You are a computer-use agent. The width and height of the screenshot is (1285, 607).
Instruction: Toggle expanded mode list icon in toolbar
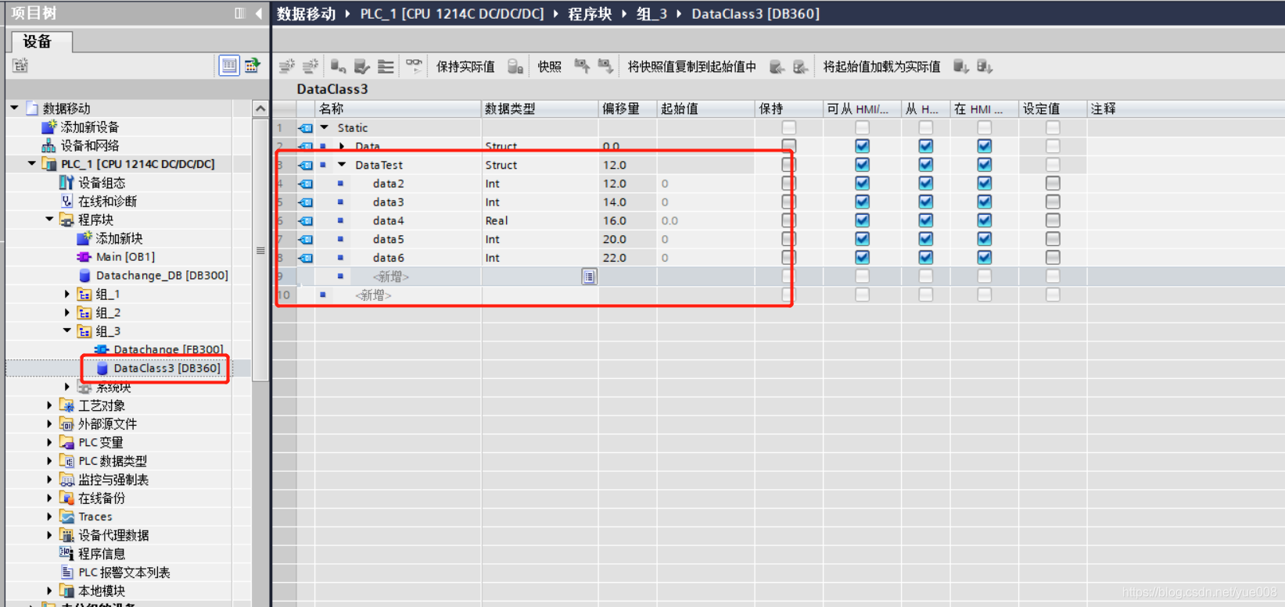coord(386,66)
